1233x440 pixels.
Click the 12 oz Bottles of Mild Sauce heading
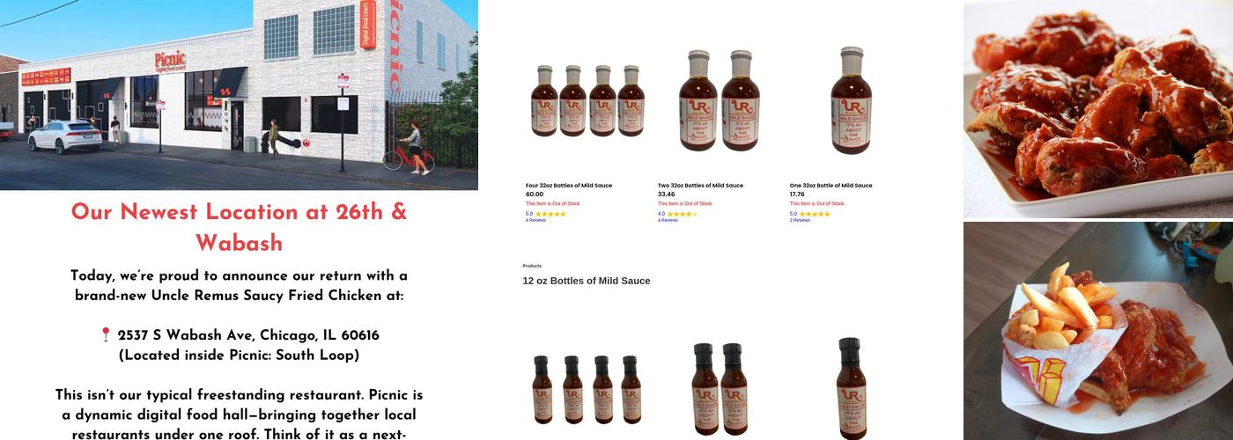587,281
